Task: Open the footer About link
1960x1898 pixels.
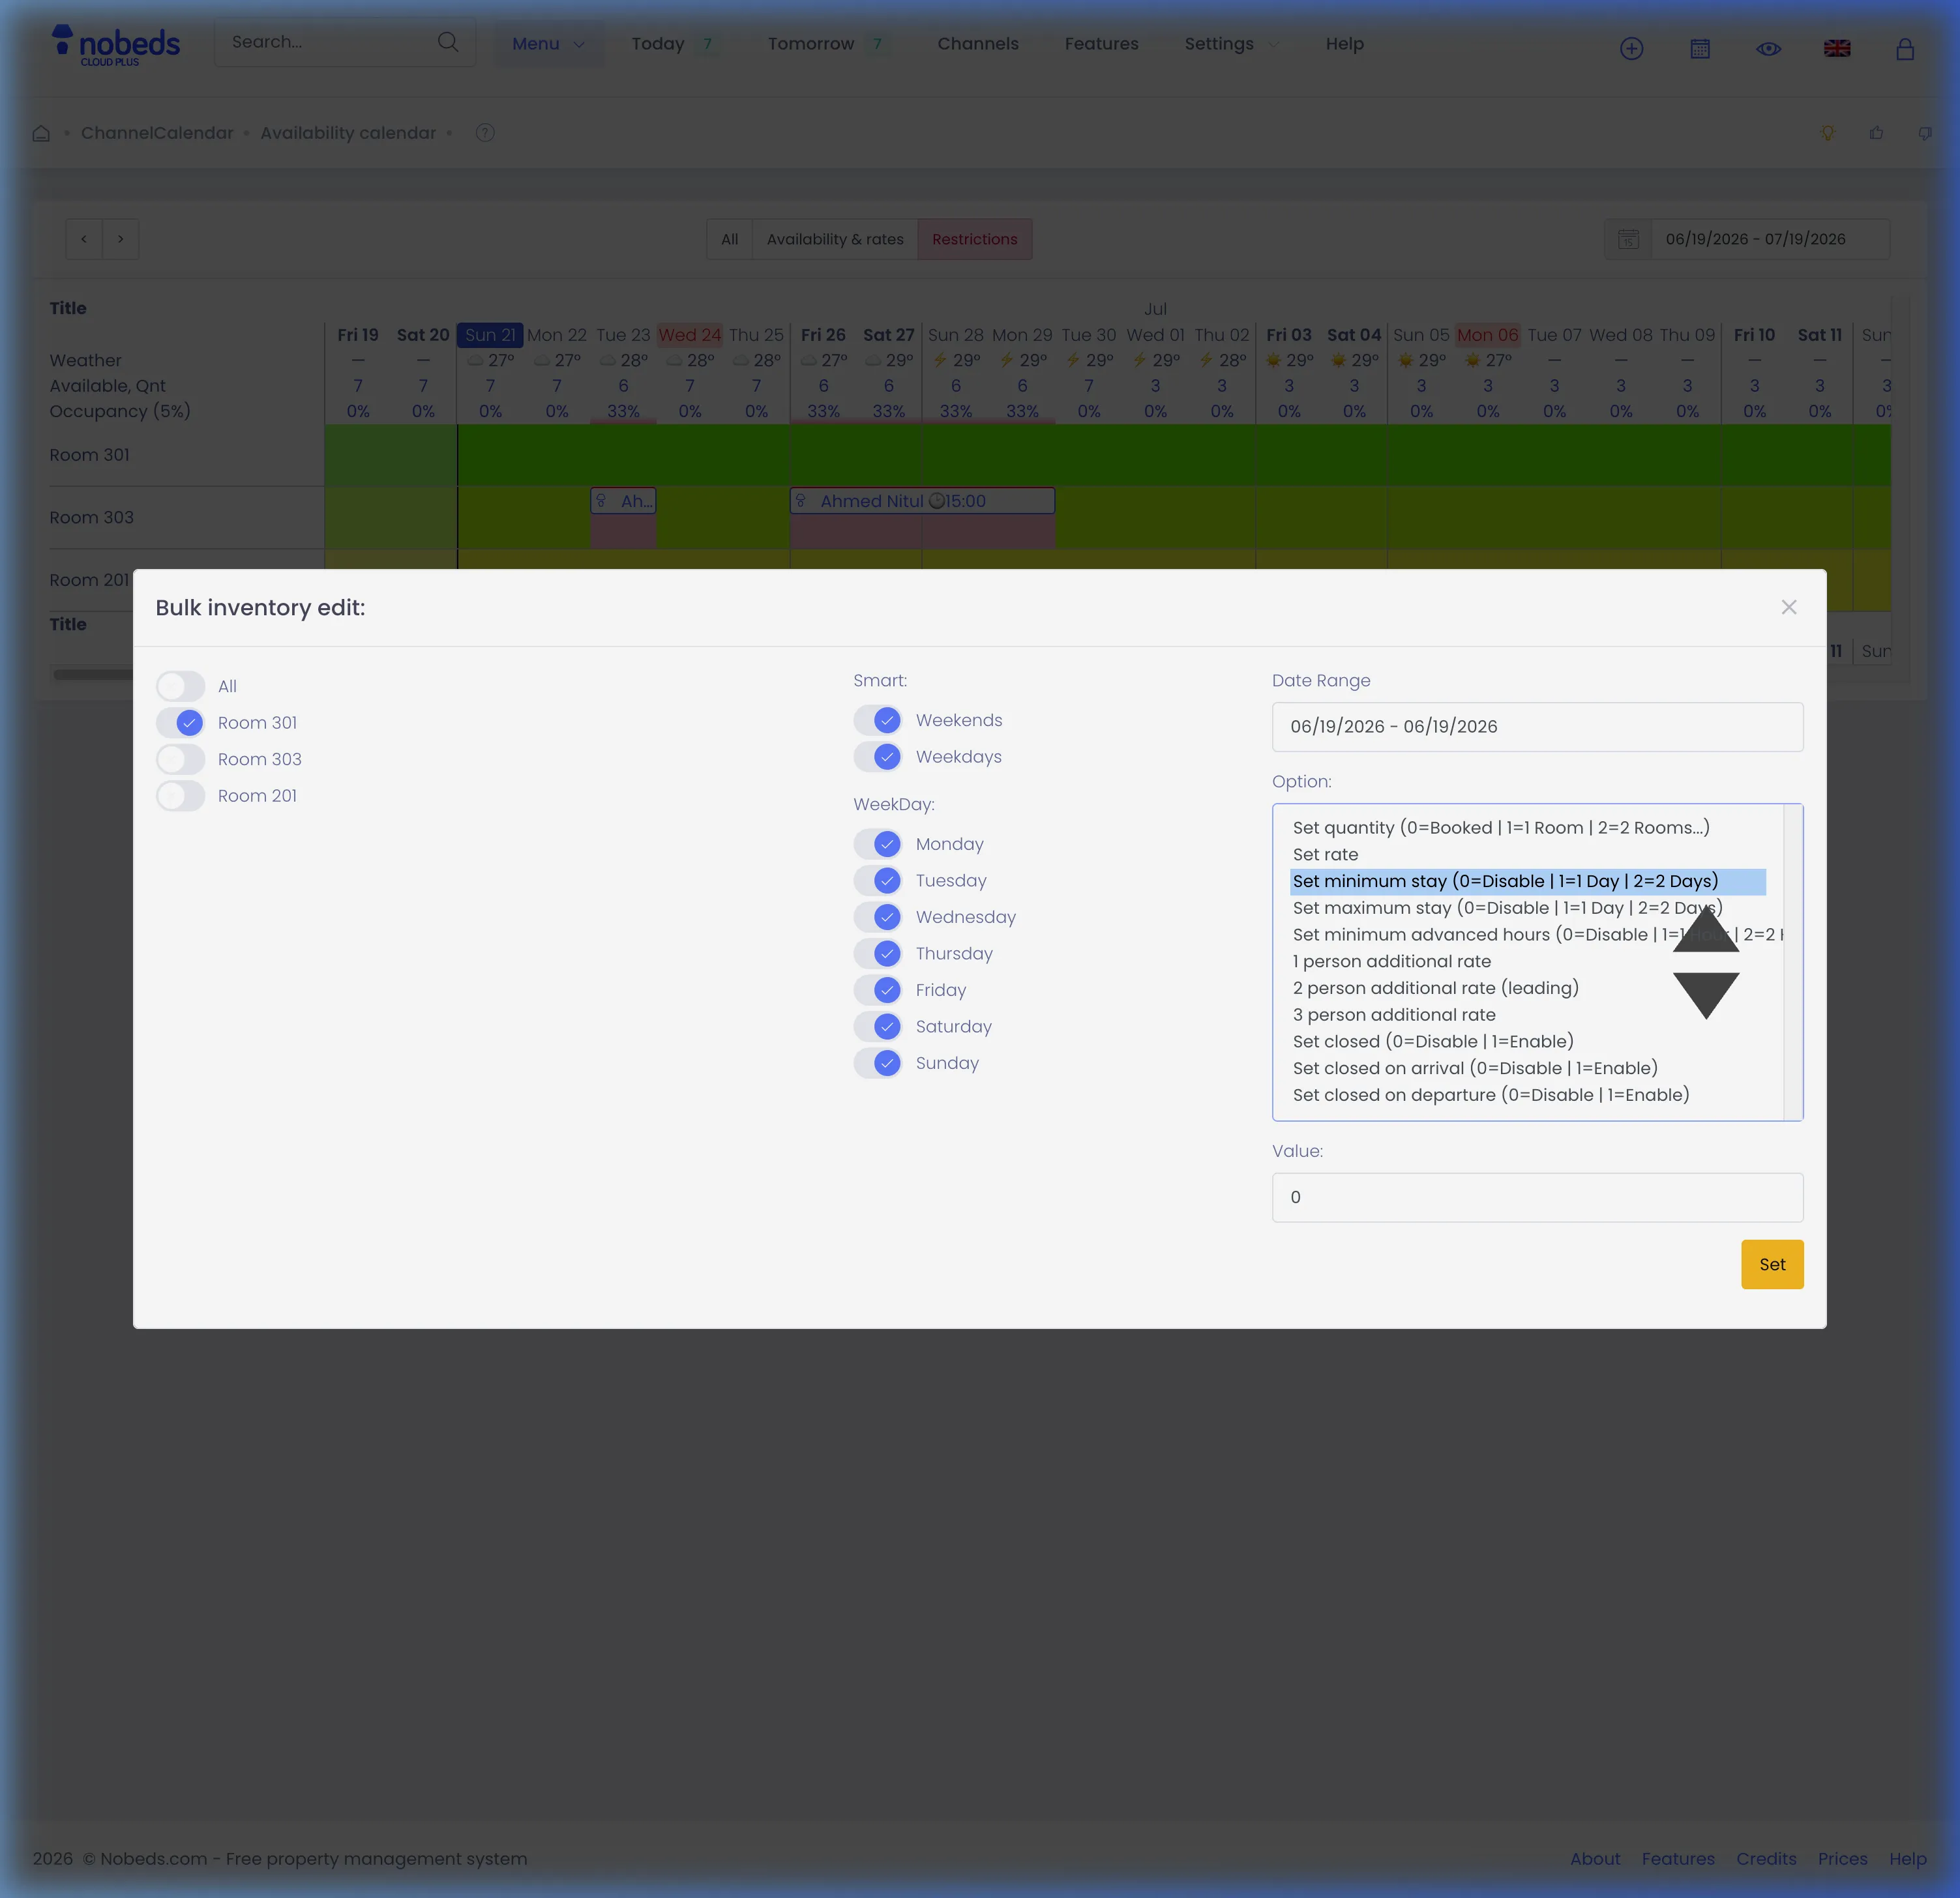Action: pyautogui.click(x=1595, y=1859)
